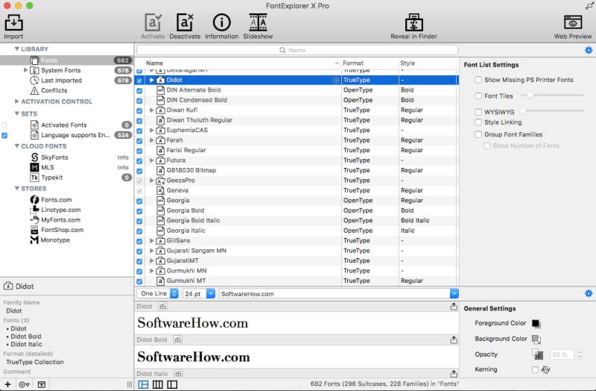Click the Background Color swatch
The height and width of the screenshot is (391, 596).
536,339
